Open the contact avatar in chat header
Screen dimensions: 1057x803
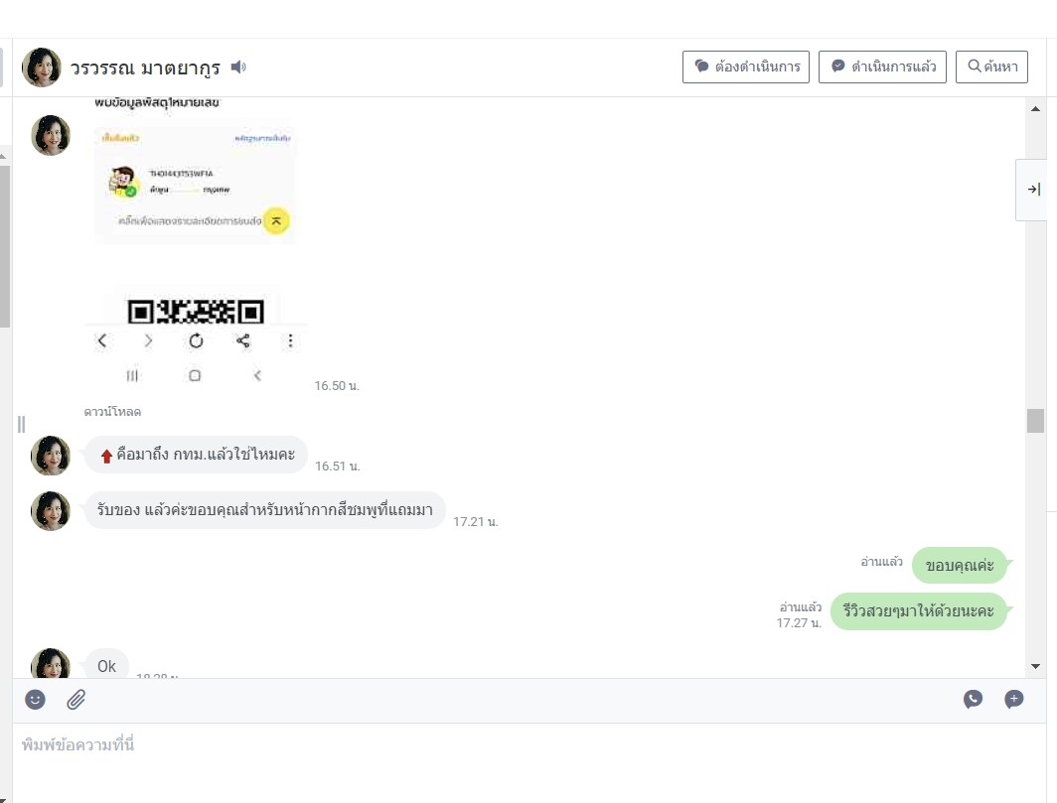42,67
